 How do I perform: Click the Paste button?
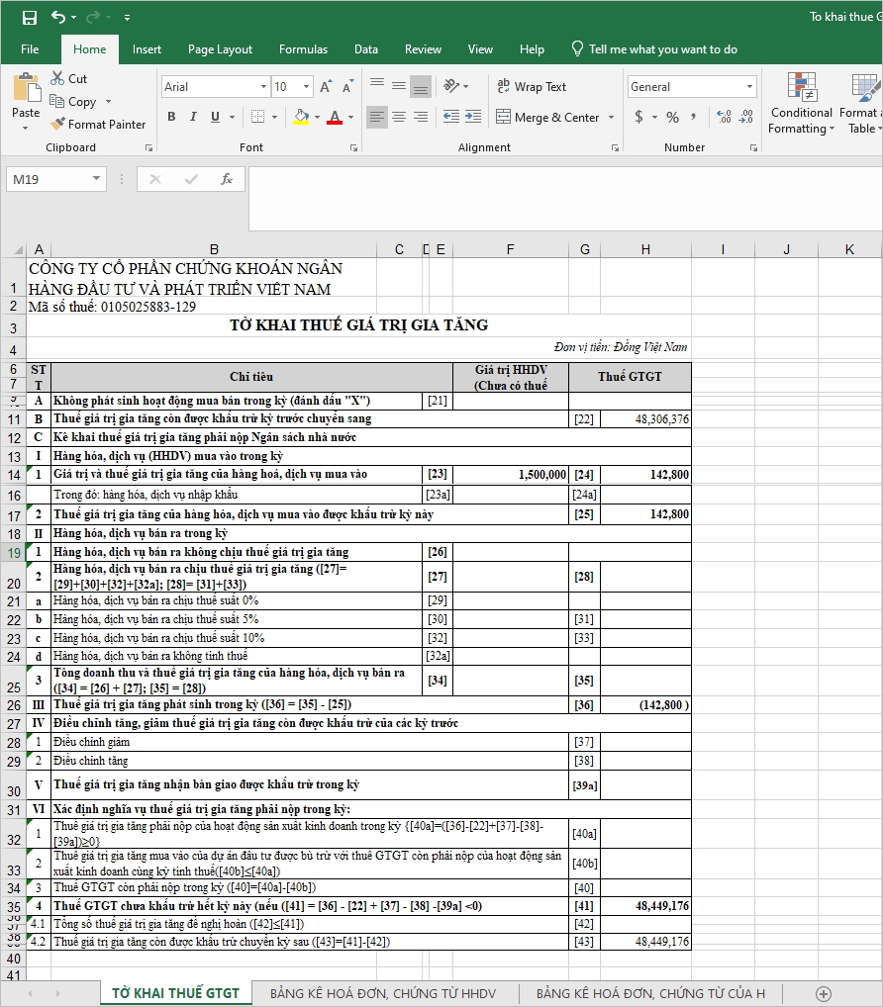[x=26, y=98]
